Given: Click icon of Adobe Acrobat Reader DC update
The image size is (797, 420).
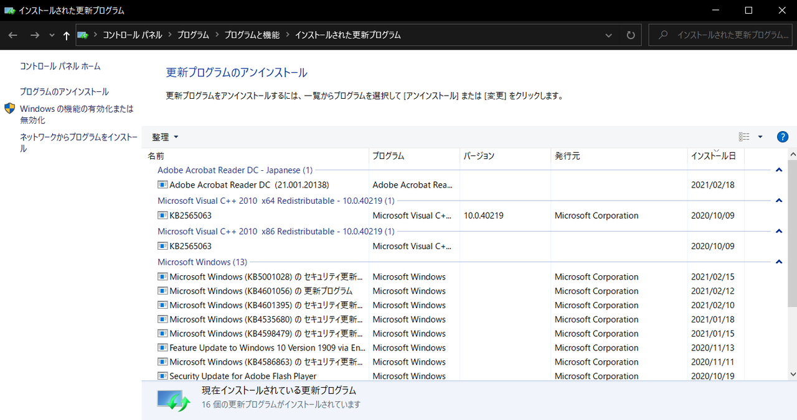Looking at the screenshot, I should 163,185.
